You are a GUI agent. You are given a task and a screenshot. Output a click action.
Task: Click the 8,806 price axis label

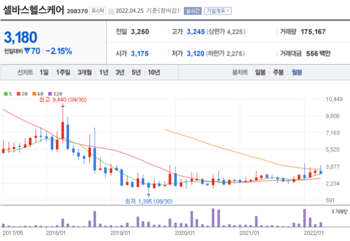click(x=332, y=116)
